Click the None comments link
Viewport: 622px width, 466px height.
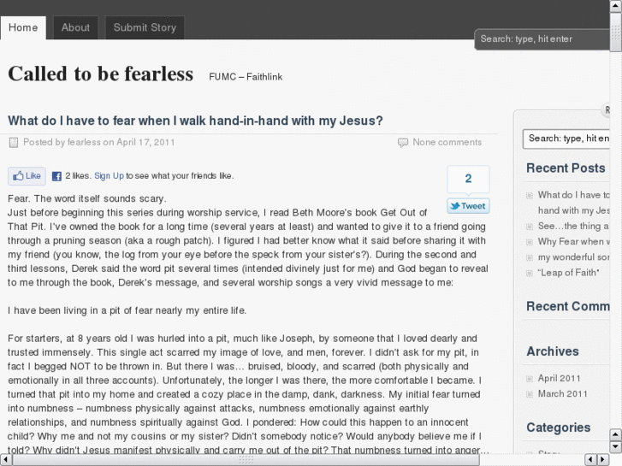click(x=447, y=143)
